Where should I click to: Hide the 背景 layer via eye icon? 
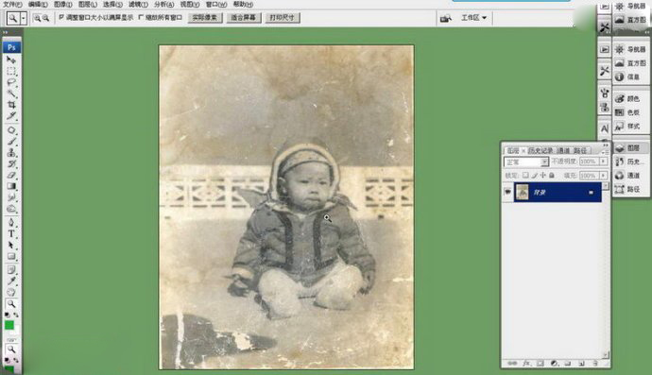tap(507, 192)
